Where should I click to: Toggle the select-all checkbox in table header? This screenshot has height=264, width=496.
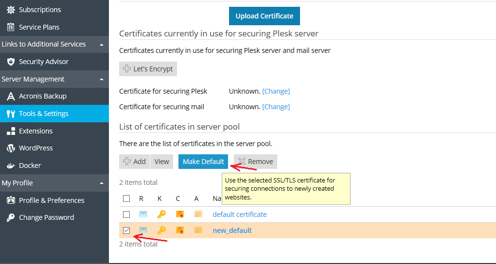click(x=126, y=198)
